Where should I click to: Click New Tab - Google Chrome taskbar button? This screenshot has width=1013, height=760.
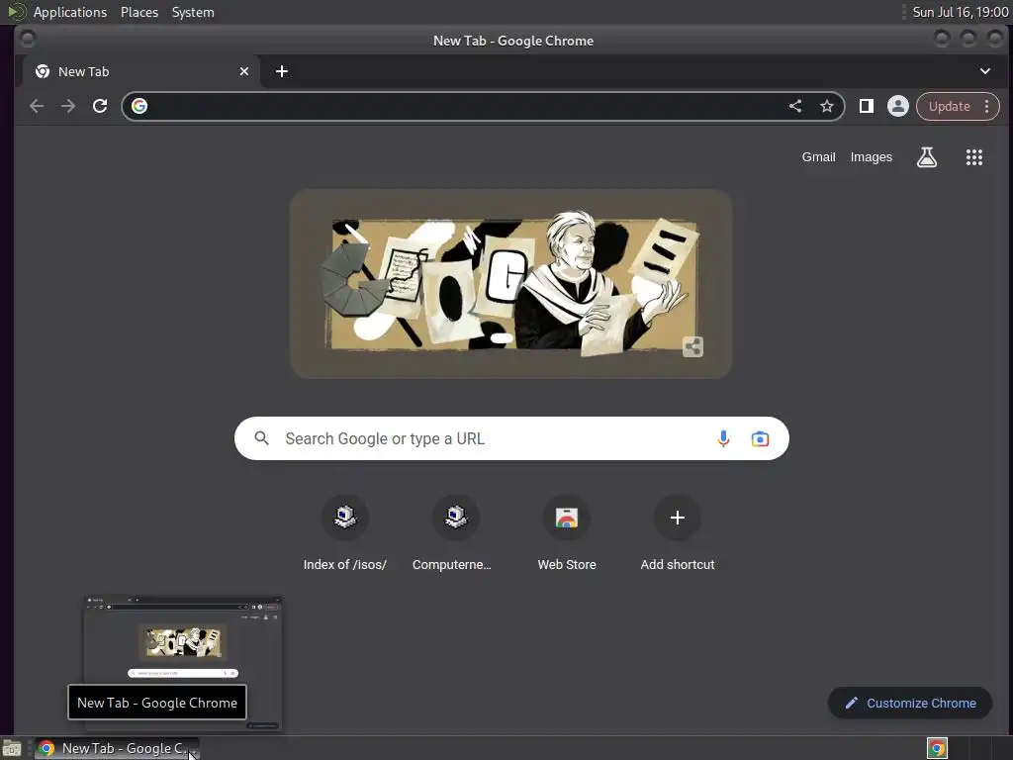coord(117,748)
